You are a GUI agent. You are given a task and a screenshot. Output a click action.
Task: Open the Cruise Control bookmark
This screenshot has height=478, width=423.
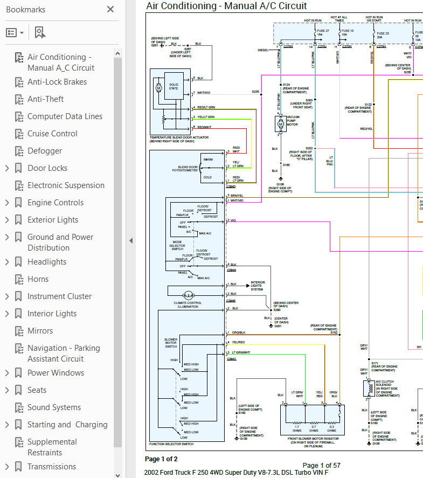click(52, 134)
